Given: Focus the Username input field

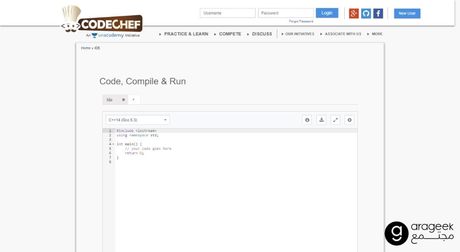Looking at the screenshot, I should 227,13.
